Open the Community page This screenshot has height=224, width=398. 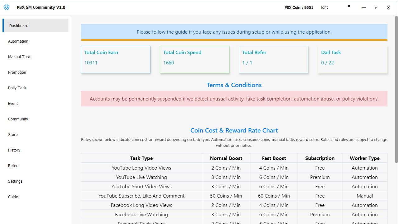[x=18, y=119]
